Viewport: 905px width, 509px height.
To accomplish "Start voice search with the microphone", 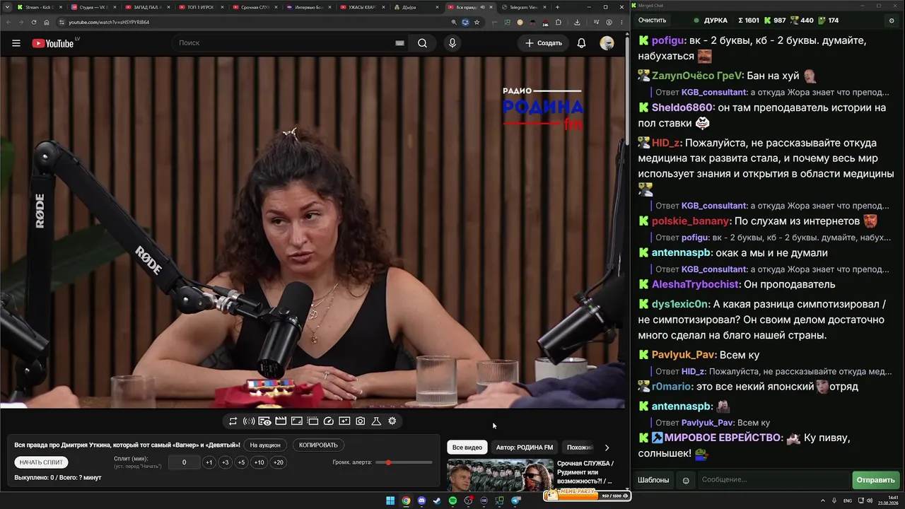I will (452, 43).
